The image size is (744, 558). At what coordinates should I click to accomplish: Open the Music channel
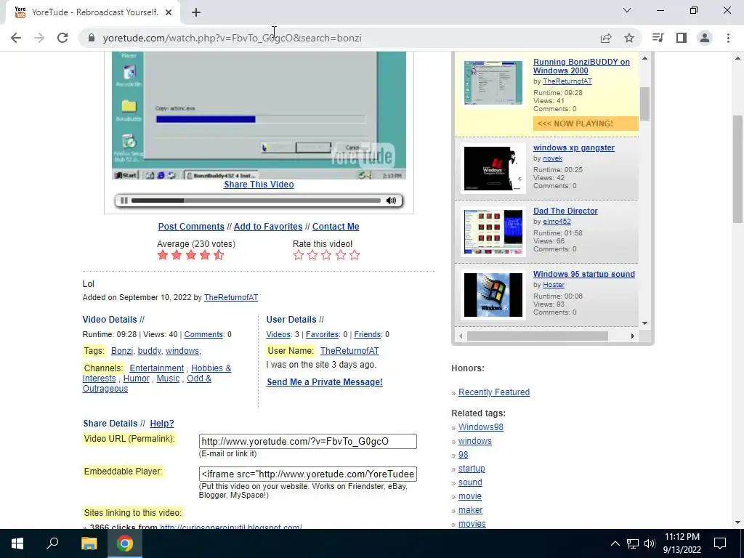168,379
